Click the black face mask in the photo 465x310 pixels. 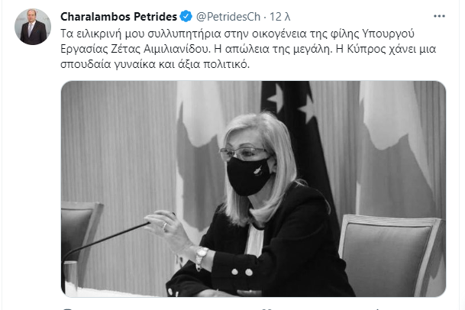point(248,176)
